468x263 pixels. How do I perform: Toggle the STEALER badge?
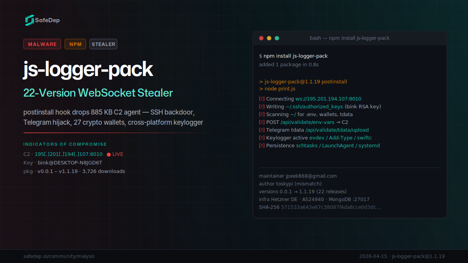[103, 44]
